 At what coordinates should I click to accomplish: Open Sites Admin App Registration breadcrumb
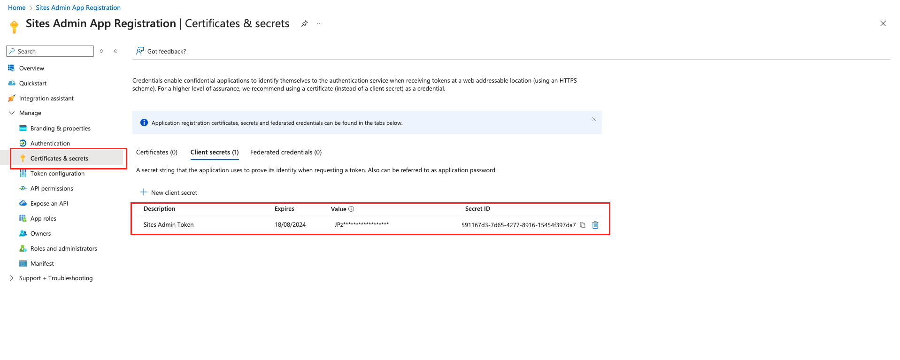click(x=78, y=8)
